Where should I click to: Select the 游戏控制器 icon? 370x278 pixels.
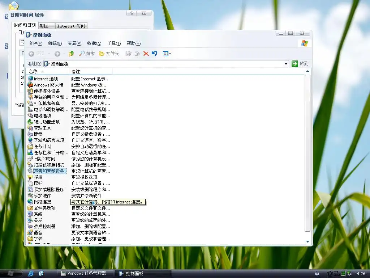point(30,226)
